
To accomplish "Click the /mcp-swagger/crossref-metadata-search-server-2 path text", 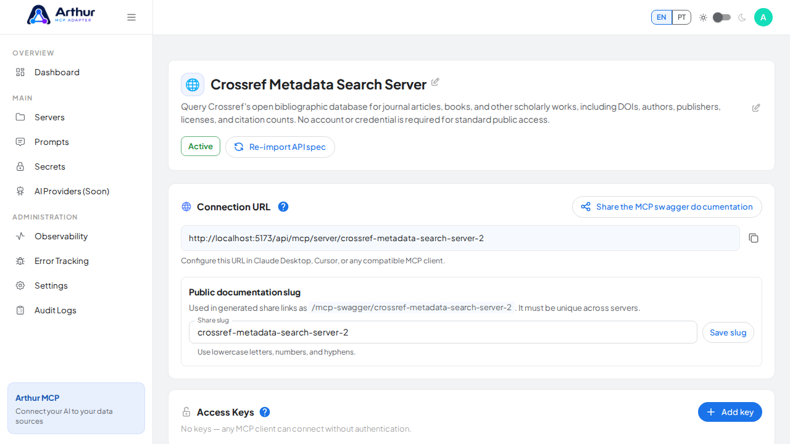I will pyautogui.click(x=412, y=308).
